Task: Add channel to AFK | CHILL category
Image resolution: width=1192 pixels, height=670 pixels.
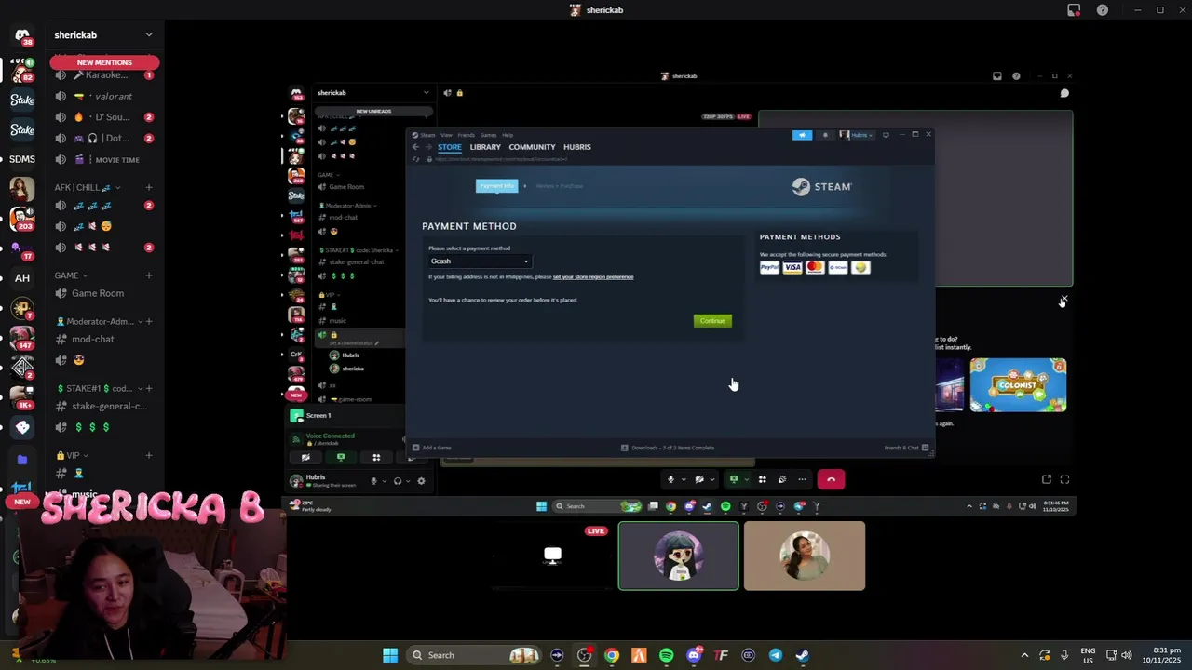Action: click(x=149, y=187)
